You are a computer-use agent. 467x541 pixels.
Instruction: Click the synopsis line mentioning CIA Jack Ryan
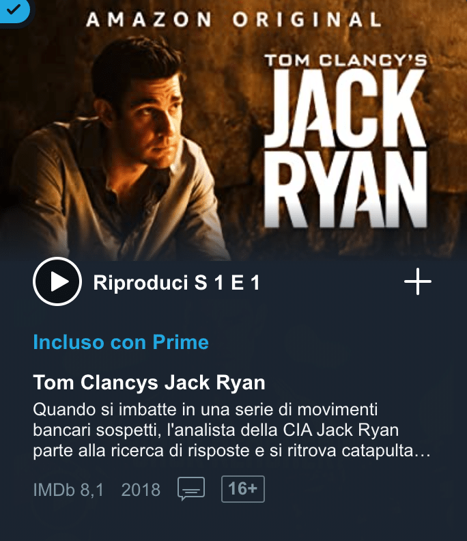(216, 430)
